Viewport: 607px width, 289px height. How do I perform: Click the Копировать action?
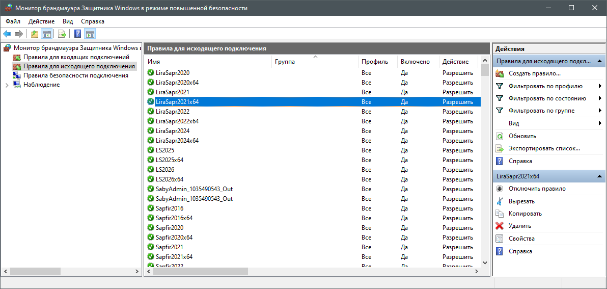525,214
